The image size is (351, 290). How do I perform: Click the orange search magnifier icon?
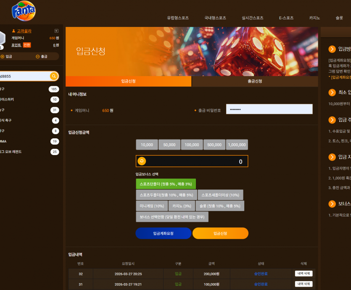click(x=54, y=76)
